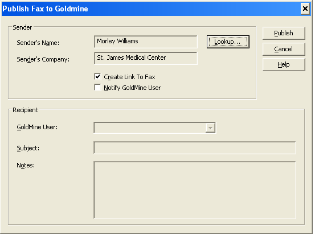Open Help for this dialog

pos(284,64)
